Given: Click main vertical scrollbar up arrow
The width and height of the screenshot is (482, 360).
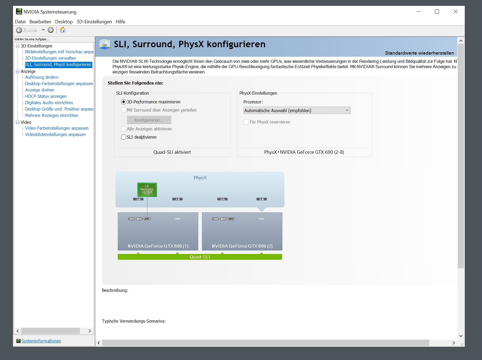Looking at the screenshot, I should pyautogui.click(x=461, y=41).
